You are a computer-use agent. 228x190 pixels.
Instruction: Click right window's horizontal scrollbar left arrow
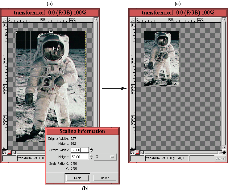coord(142,152)
